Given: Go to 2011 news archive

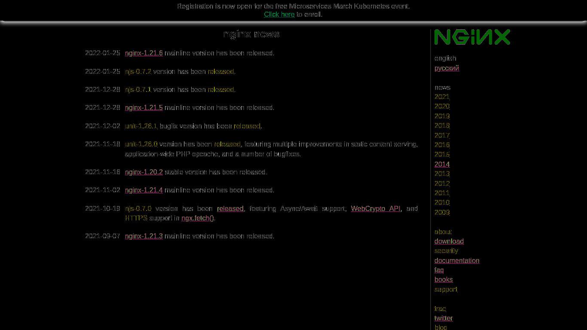Looking at the screenshot, I should pos(442,193).
